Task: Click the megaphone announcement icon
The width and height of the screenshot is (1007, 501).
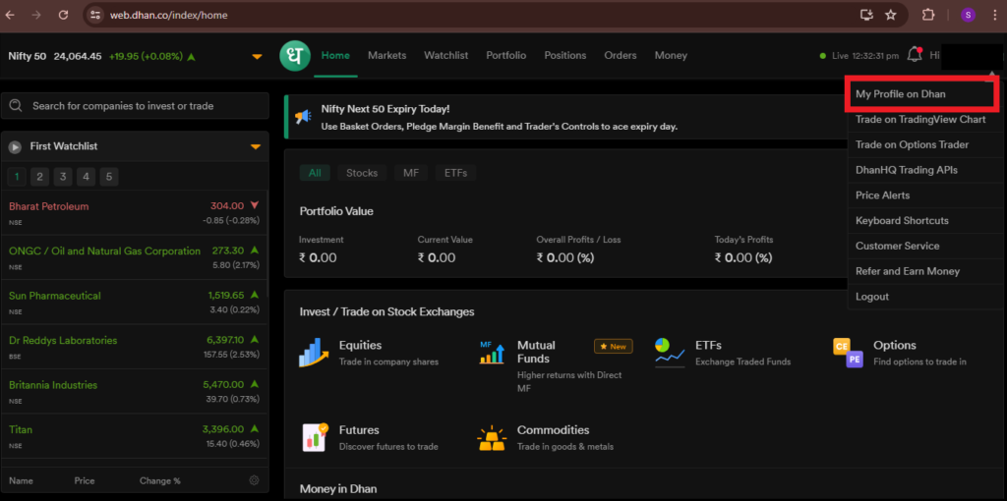Action: [303, 117]
